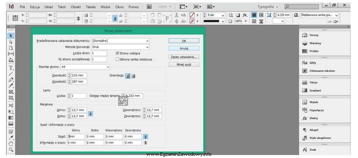Select the Scissors tool
The width and height of the screenshot is (358, 158).
[11, 106]
